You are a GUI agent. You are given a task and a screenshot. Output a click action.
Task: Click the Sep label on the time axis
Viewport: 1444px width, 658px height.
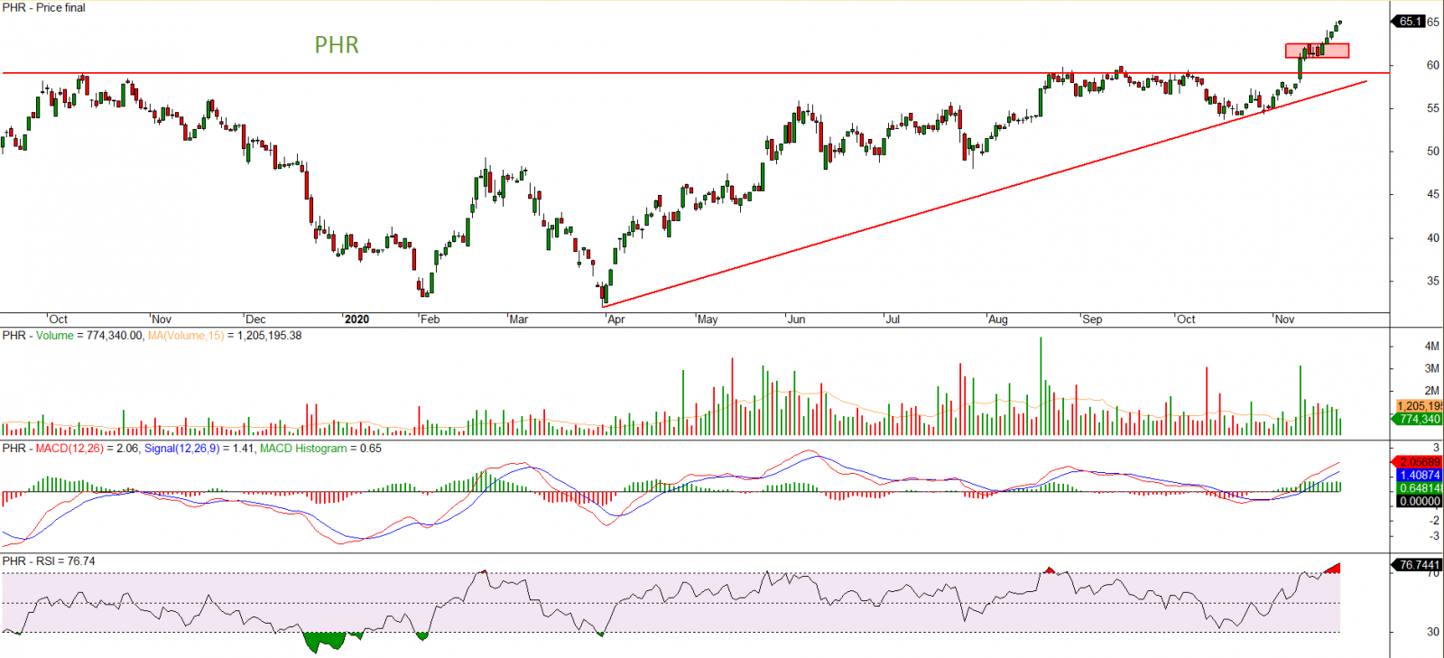[1092, 320]
